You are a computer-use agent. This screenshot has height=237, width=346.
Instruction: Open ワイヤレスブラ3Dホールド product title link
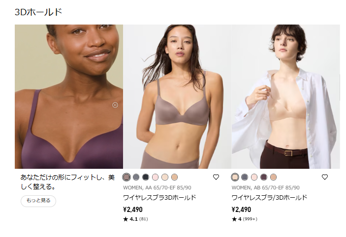click(159, 197)
